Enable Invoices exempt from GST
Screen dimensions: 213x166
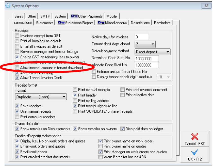pyautogui.click(x=17, y=36)
